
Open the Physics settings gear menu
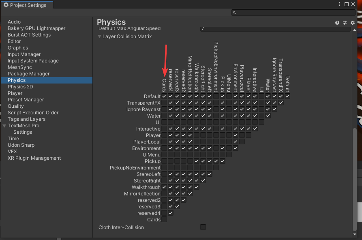tap(353, 23)
